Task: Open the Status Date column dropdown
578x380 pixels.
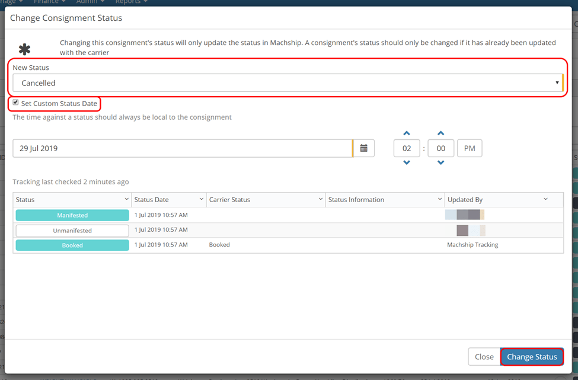Action: [x=202, y=199]
